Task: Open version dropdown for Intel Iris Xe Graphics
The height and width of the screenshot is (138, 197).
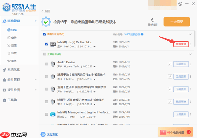Action: point(95,47)
